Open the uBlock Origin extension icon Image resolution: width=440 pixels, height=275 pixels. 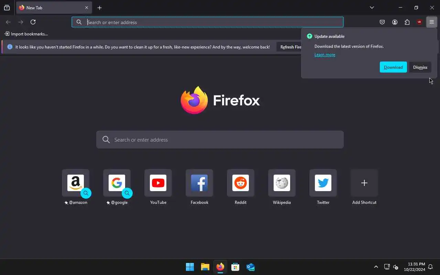tap(419, 22)
